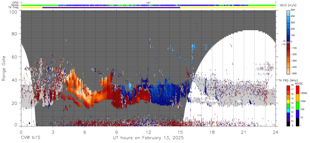Viewport: 310px width, 143px height.
Task: Click the green swatch in NOISE colorbar
Action: pyautogui.click(x=297, y=105)
